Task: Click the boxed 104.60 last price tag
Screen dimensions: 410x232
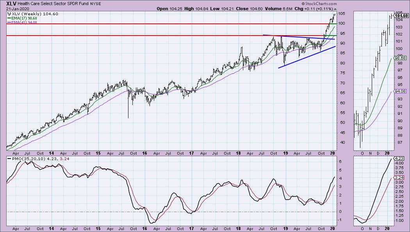Action: 401,16
